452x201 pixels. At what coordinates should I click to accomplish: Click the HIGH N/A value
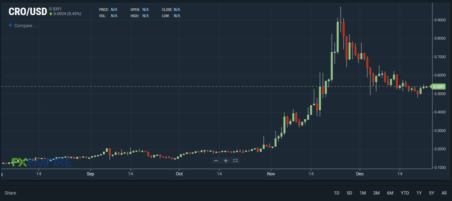click(x=146, y=16)
